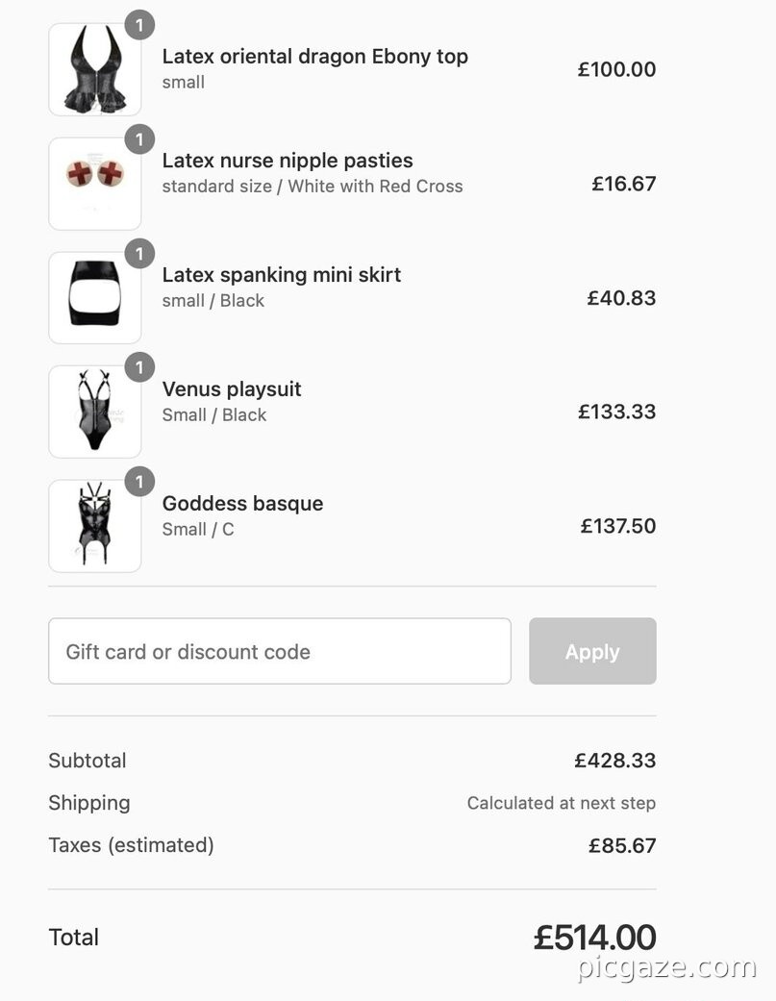This screenshot has height=1001, width=776.
Task: Click the nurse nipple pasties thumbnail
Action: (94, 184)
